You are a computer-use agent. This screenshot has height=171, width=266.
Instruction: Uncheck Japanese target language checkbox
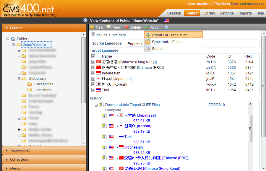[x=93, y=79]
